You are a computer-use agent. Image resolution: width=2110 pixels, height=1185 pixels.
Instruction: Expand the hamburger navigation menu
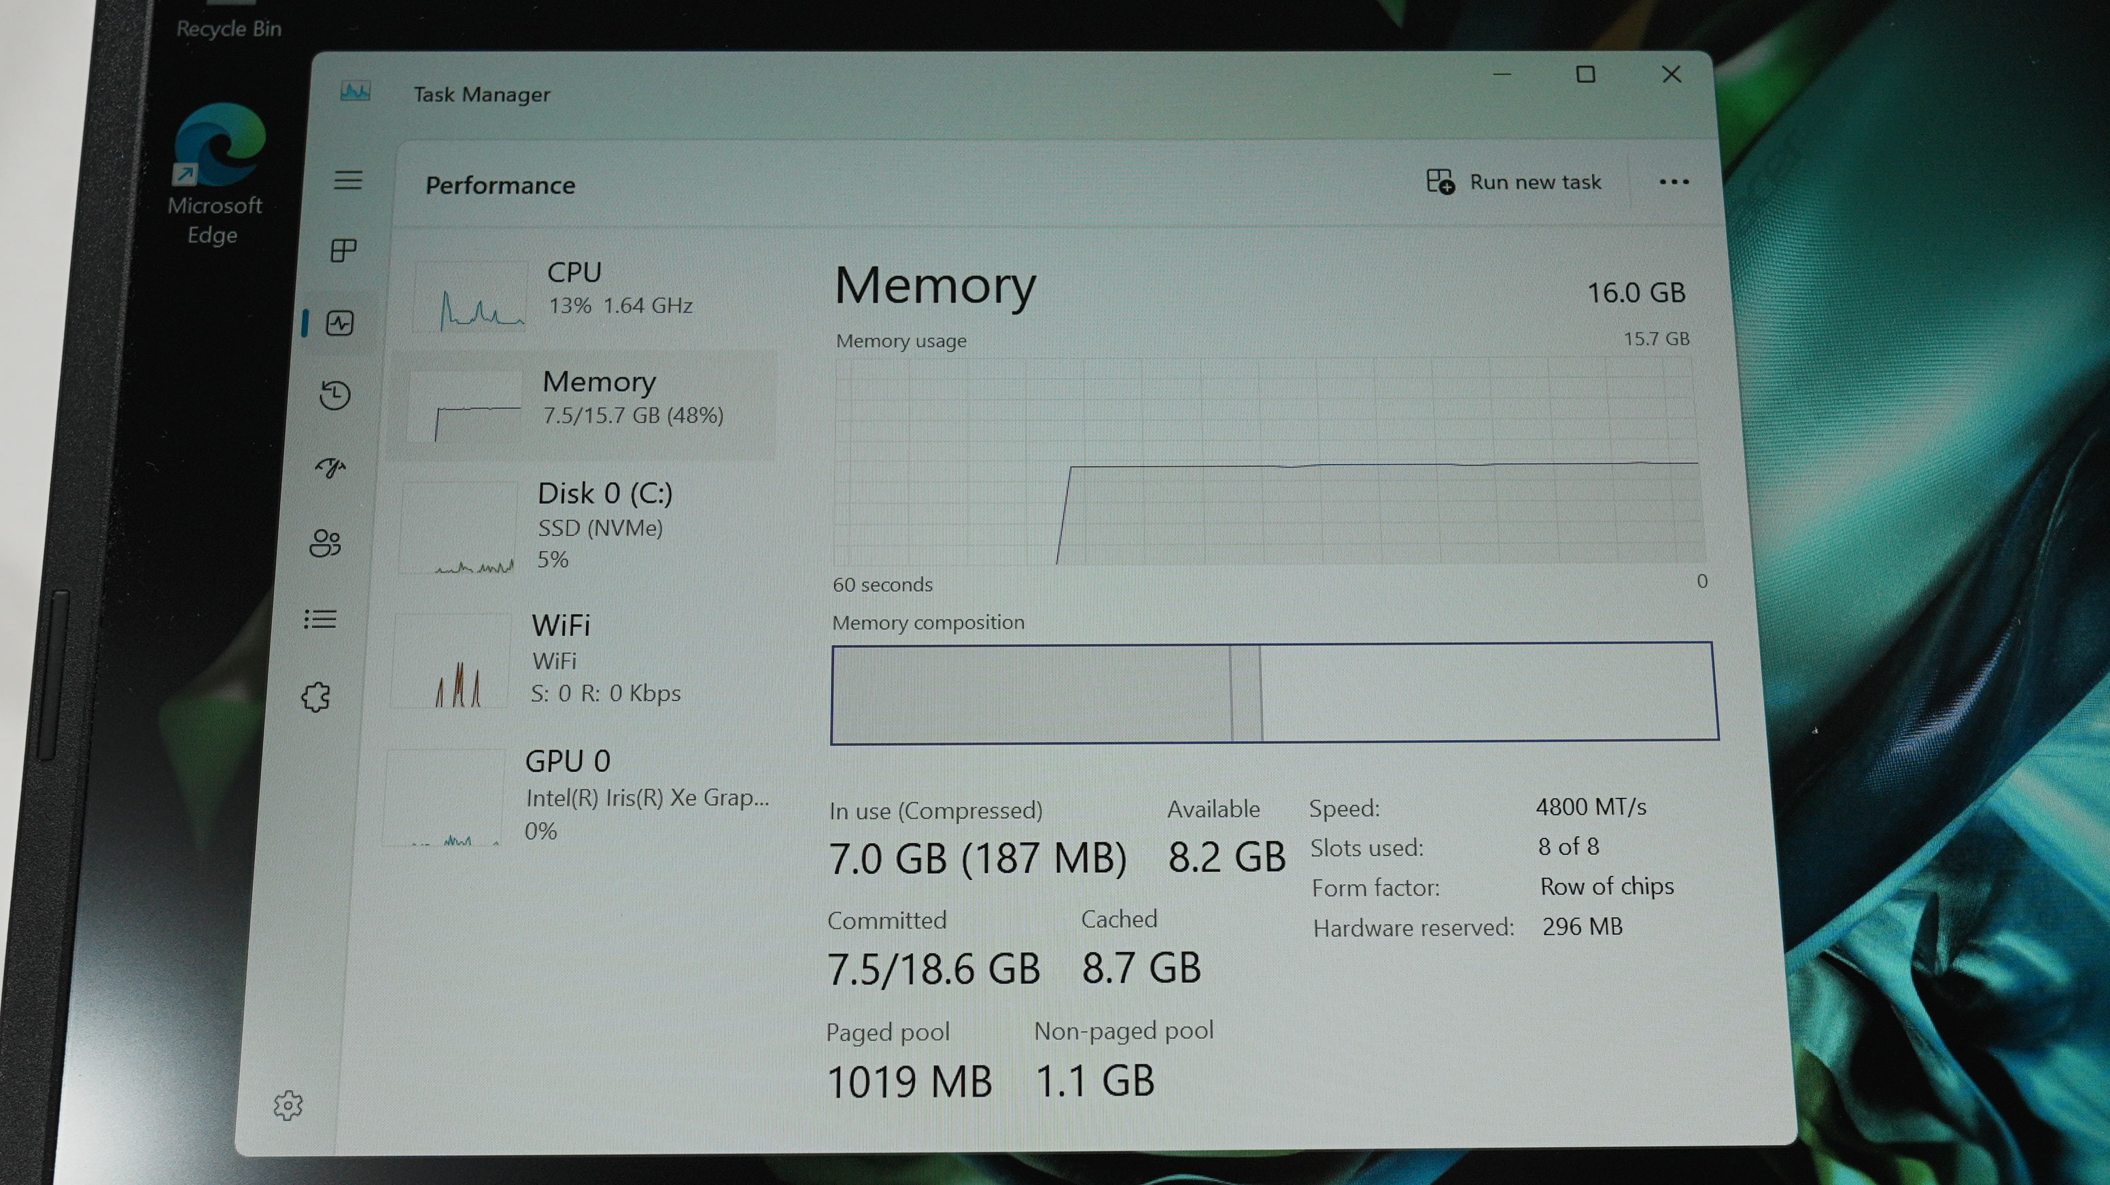[348, 179]
